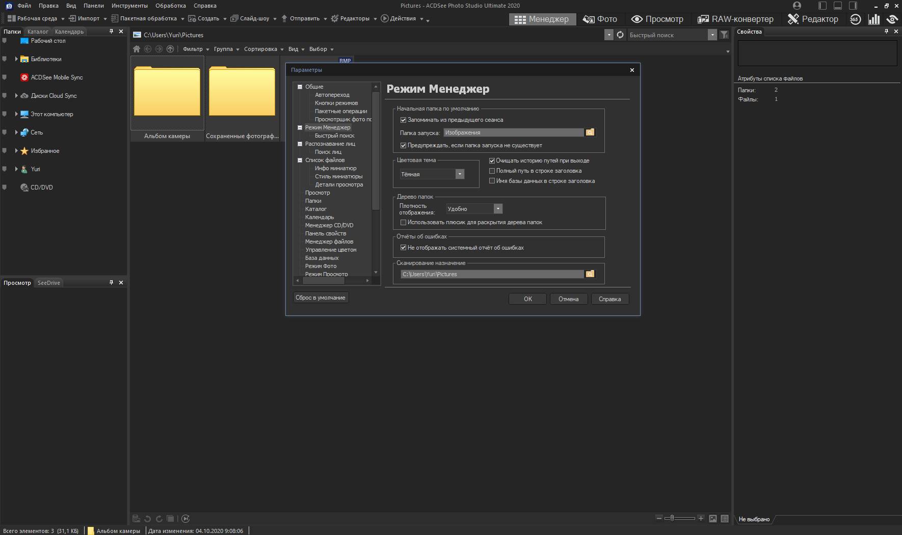Image resolution: width=902 pixels, height=535 pixels.
Task: Zoom in thumbnails with plus icon
Action: pyautogui.click(x=701, y=518)
